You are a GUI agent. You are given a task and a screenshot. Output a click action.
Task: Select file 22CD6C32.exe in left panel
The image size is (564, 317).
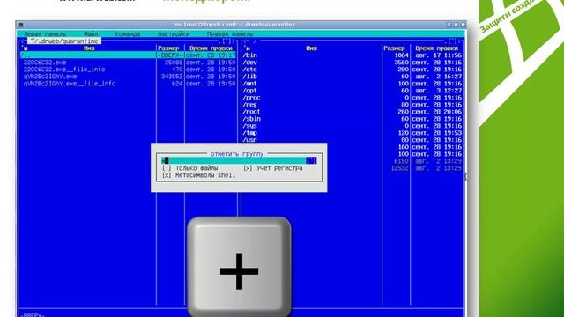coord(45,63)
